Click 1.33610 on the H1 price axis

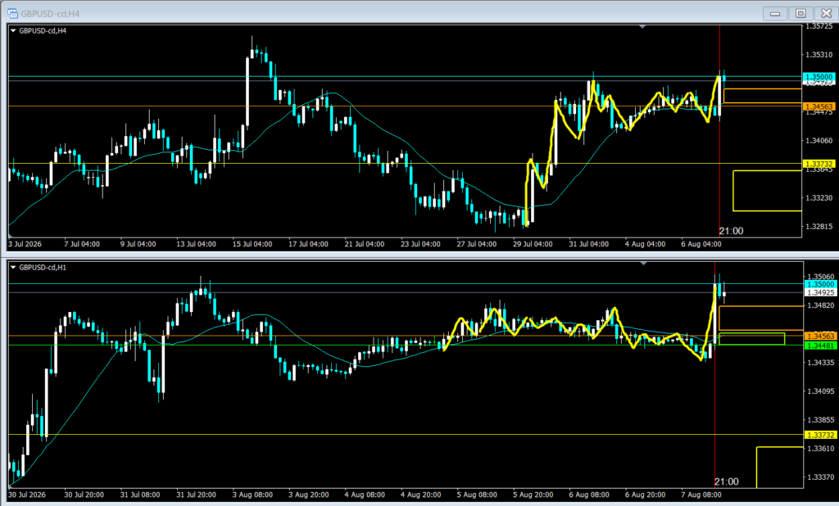coord(820,448)
